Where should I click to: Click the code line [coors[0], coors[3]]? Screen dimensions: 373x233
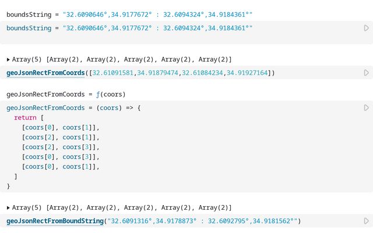61,157
